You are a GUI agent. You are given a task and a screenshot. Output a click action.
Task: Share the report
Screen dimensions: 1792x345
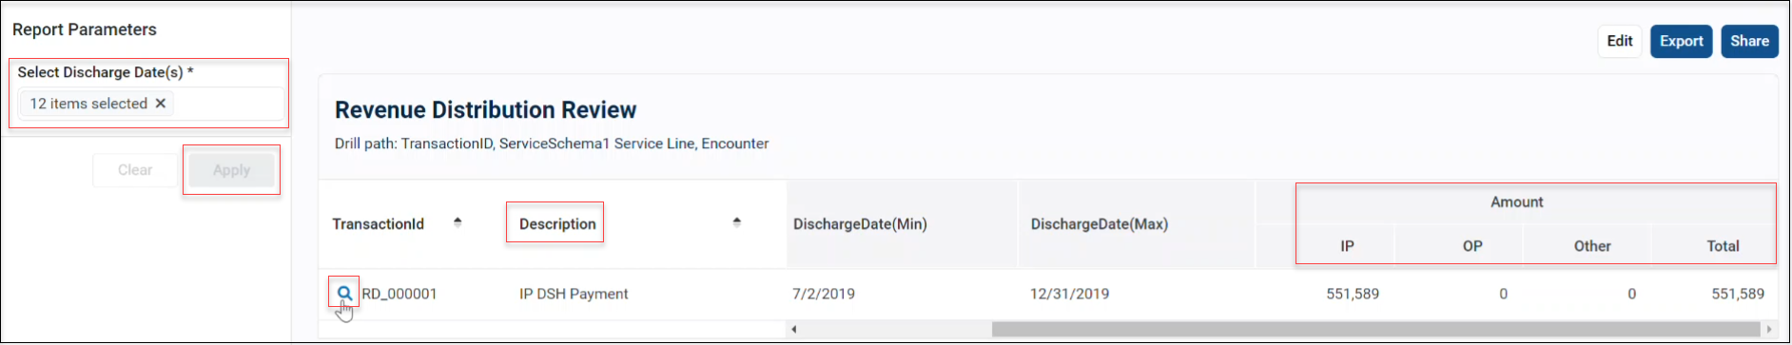pos(1749,41)
